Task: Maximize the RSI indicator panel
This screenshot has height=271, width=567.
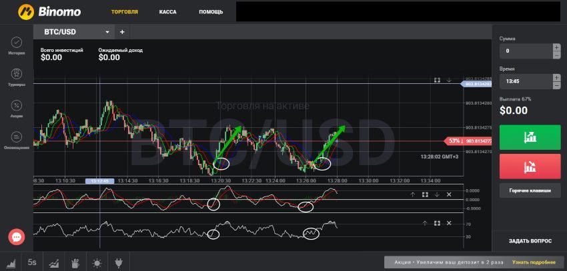Action: (x=437, y=223)
